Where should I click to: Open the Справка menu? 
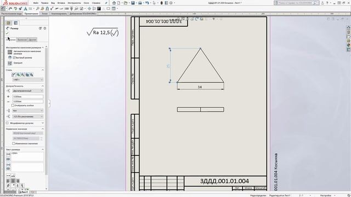click(x=96, y=3)
